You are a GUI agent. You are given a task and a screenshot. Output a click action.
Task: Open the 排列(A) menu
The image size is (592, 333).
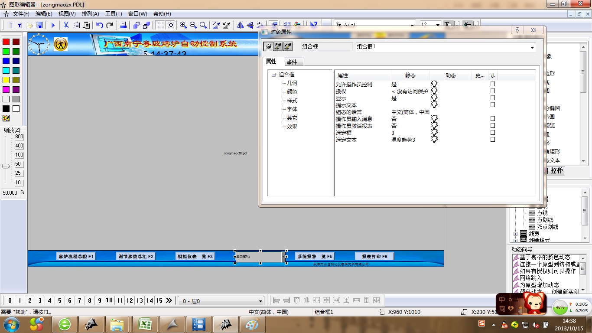[x=90, y=14]
